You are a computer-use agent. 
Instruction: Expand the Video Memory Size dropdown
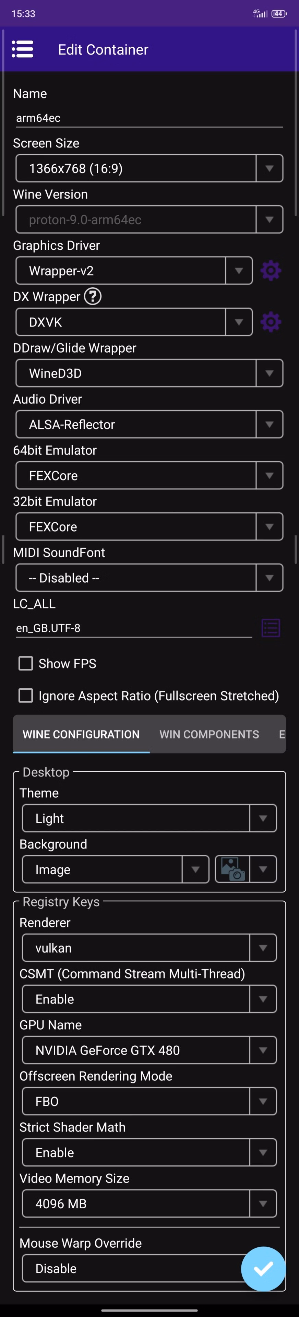point(149,1203)
